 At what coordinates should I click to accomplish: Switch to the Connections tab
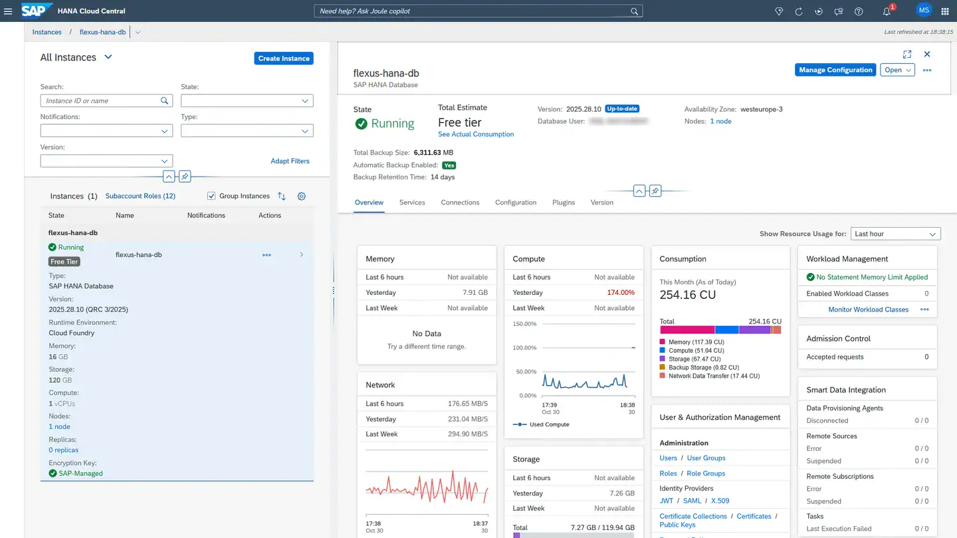460,203
